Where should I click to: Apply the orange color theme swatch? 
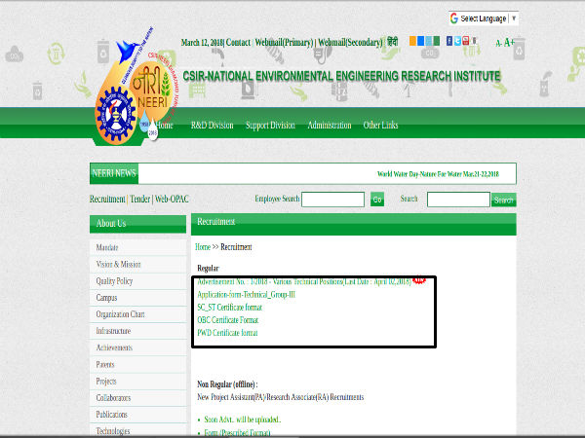pos(412,41)
